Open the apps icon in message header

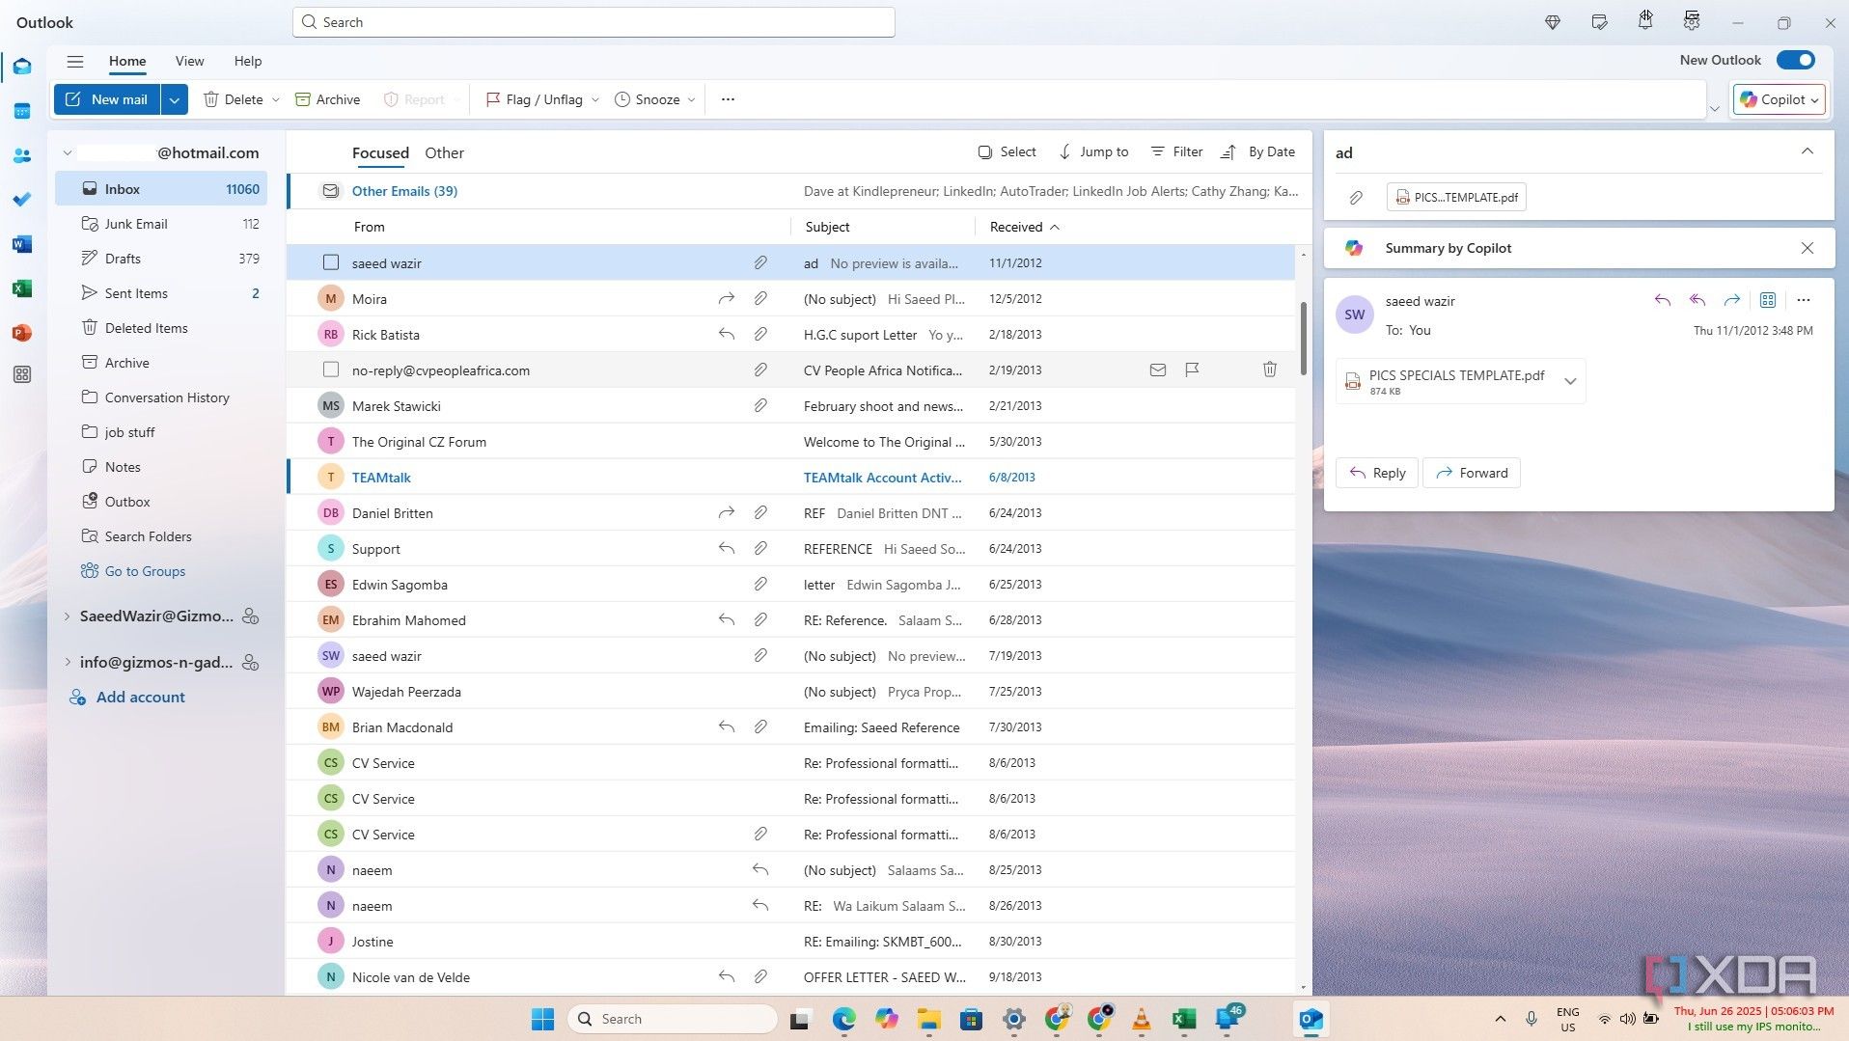pyautogui.click(x=1768, y=300)
